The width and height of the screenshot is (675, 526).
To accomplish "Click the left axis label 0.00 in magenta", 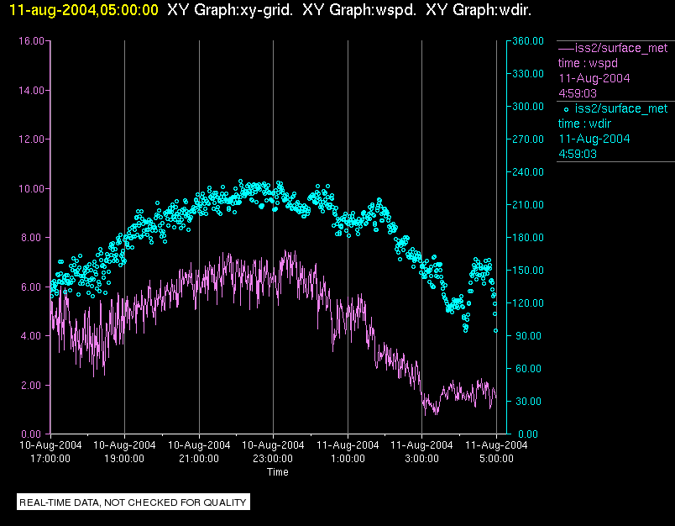I will tap(33, 434).
